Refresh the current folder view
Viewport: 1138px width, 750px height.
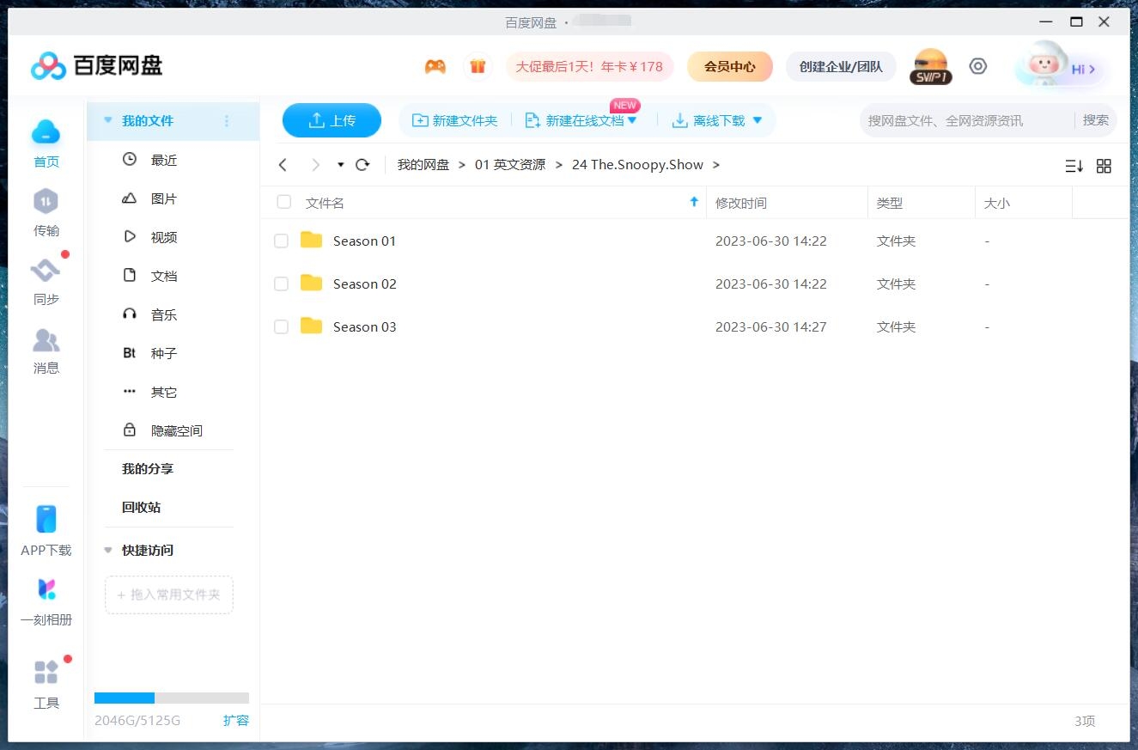[362, 164]
